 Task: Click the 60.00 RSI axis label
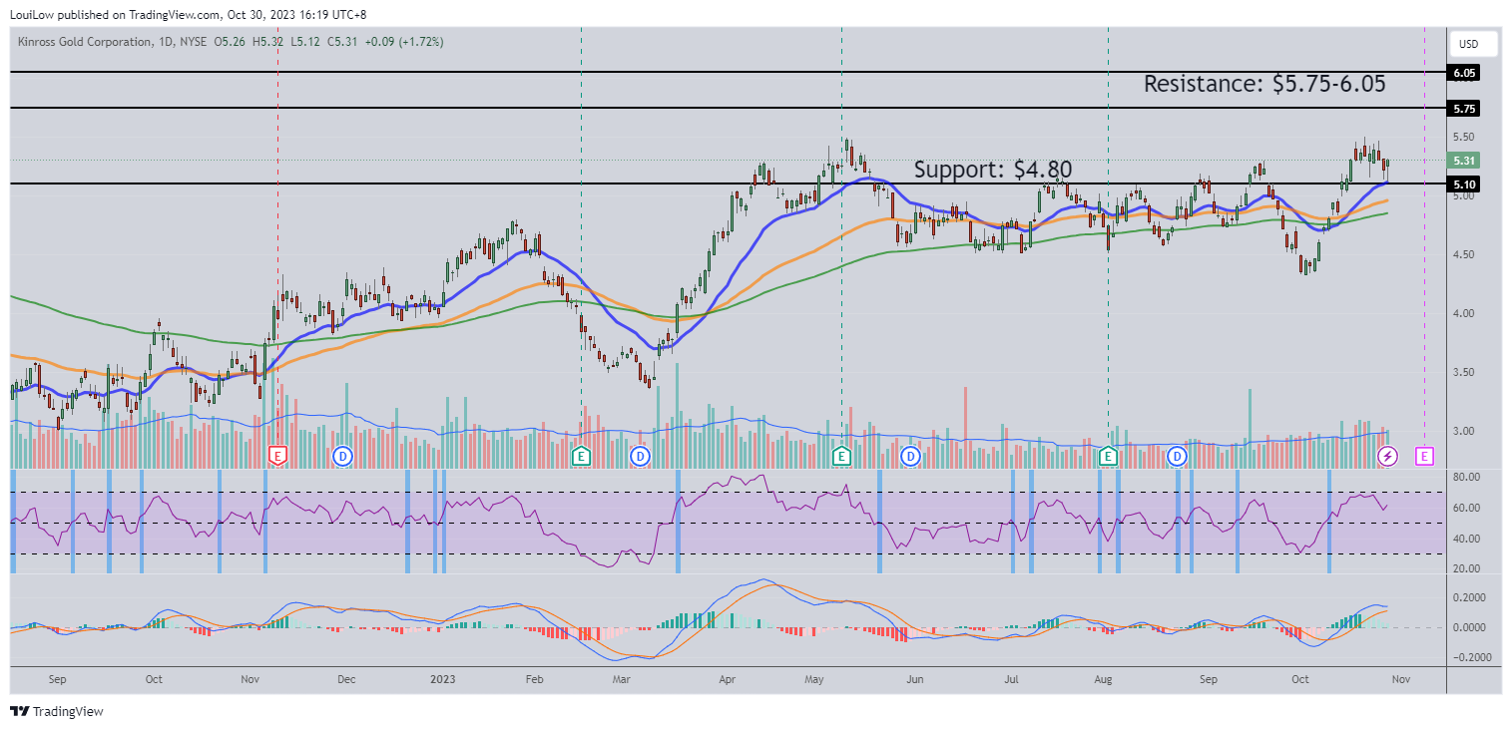[x=1466, y=508]
